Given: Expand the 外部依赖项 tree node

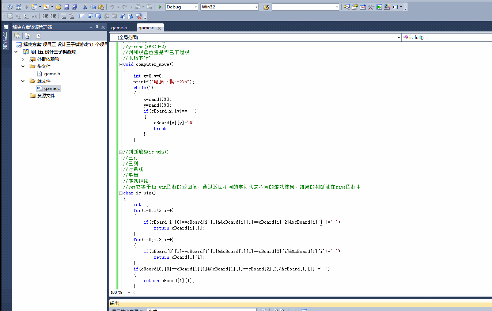Looking at the screenshot, I should [x=23, y=59].
